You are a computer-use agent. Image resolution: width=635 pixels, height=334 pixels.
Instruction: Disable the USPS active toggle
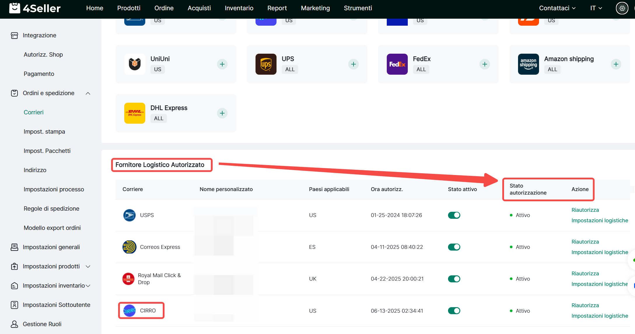point(454,215)
